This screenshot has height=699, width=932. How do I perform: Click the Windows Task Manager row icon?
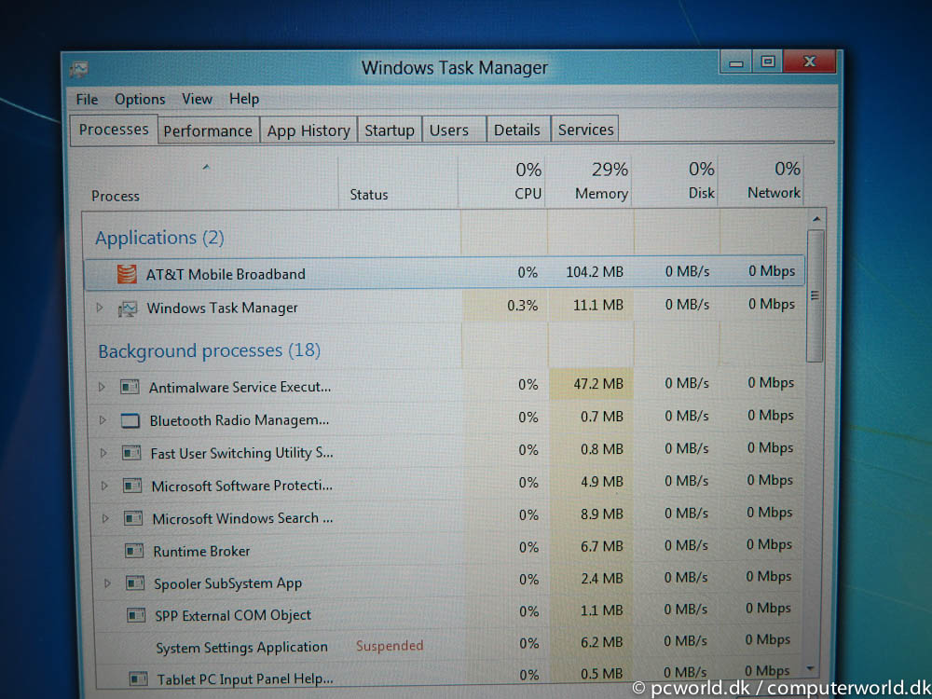(128, 308)
